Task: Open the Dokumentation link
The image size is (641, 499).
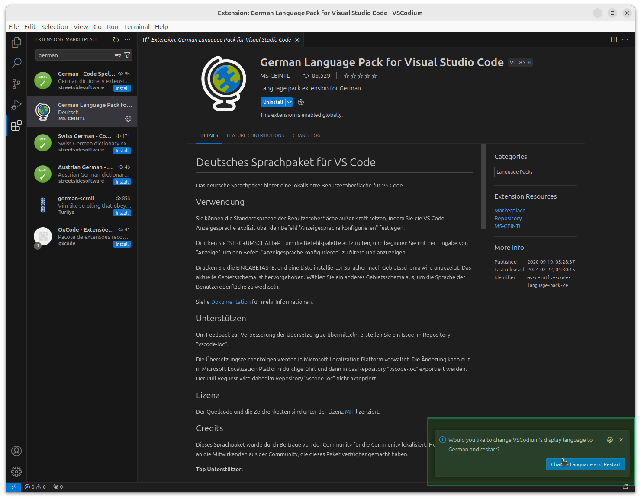Action: point(230,302)
